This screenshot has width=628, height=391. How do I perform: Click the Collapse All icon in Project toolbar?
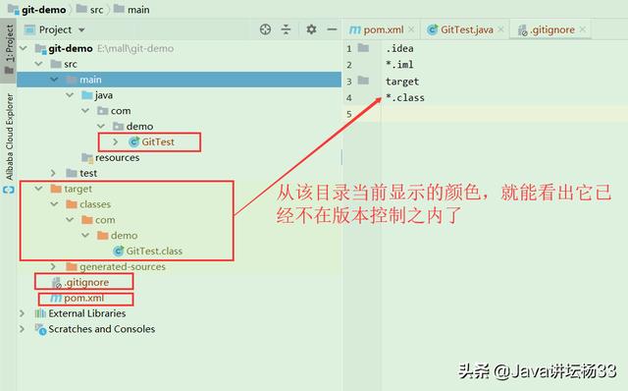click(286, 29)
